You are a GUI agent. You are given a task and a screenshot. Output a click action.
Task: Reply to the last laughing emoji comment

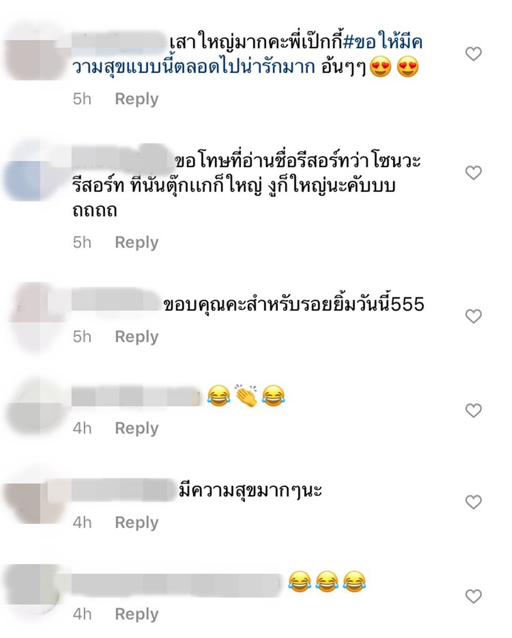(137, 614)
